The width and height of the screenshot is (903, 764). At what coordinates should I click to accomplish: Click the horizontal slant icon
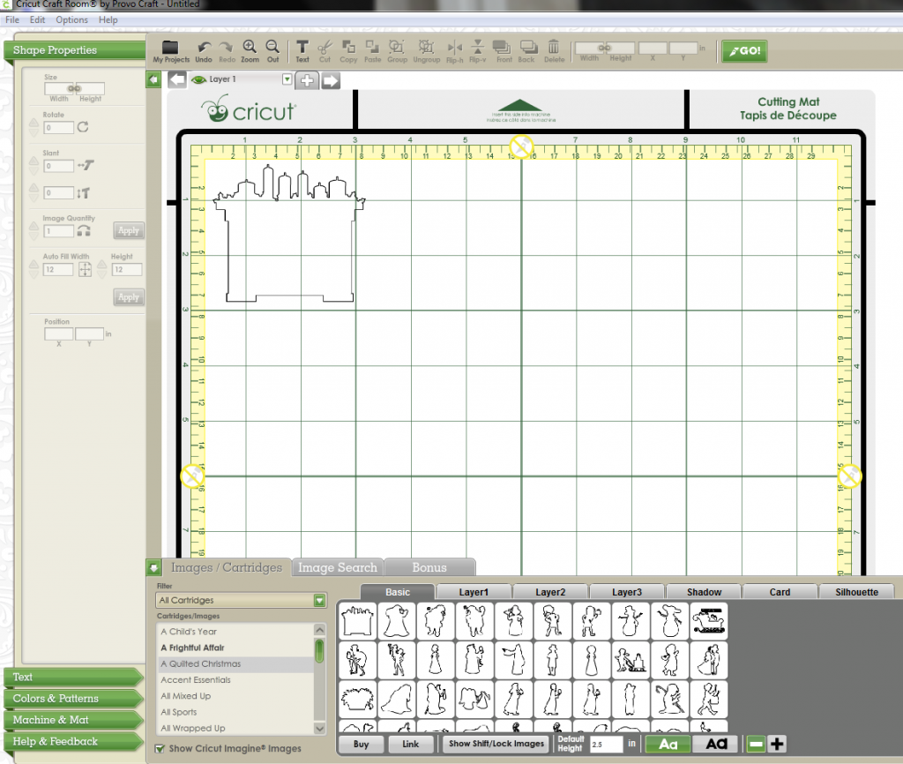(x=86, y=165)
